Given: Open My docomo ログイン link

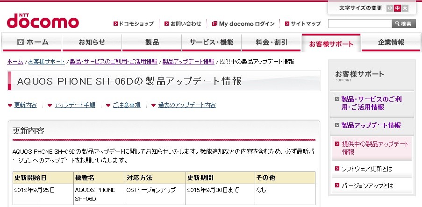Looking at the screenshot, I should click(x=247, y=24).
